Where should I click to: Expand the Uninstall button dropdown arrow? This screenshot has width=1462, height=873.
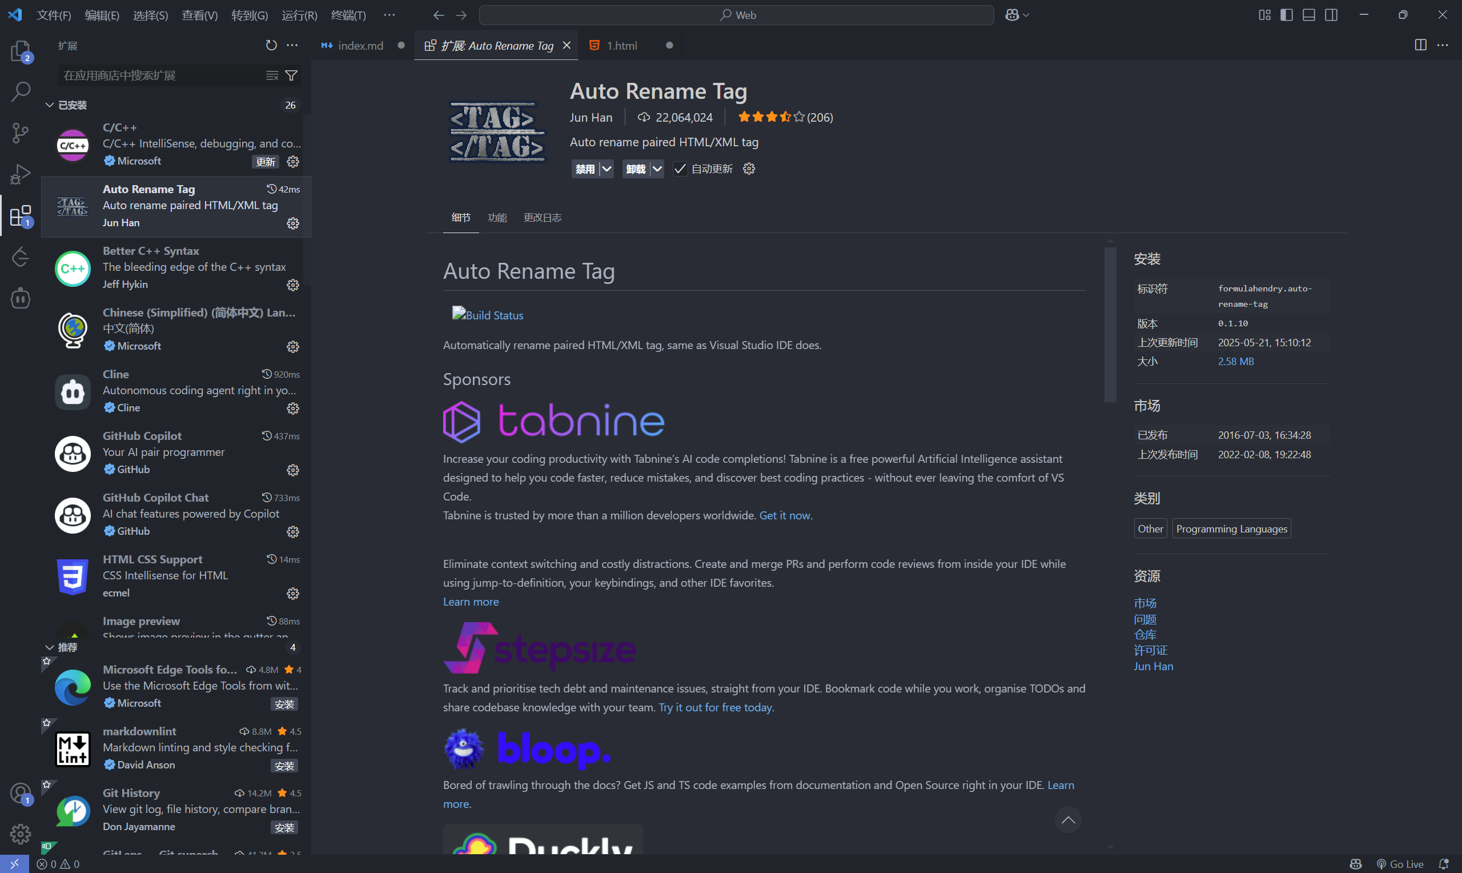[x=657, y=169]
